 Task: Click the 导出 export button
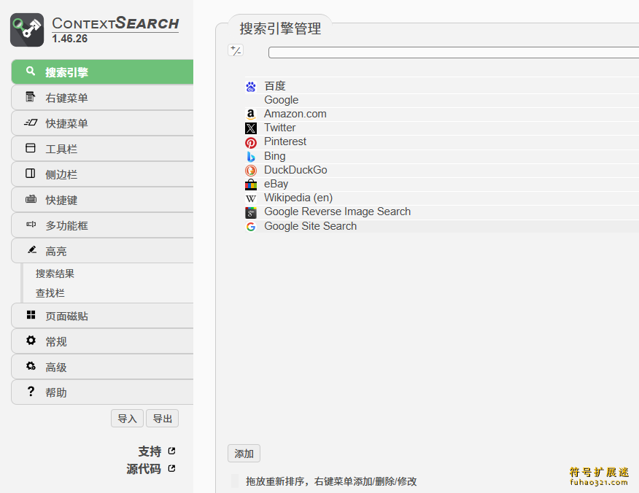pos(162,419)
